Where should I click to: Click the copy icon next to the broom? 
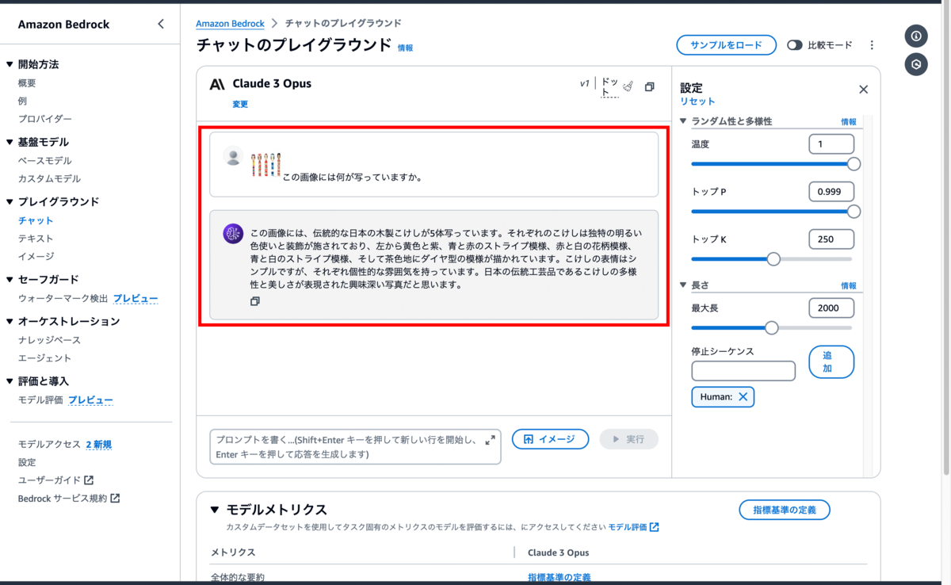click(x=650, y=86)
